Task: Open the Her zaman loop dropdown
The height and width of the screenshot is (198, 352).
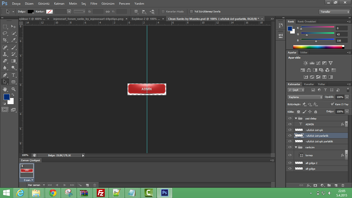Action: (36, 185)
